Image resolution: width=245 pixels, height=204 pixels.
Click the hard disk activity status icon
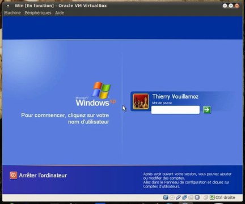point(166,197)
